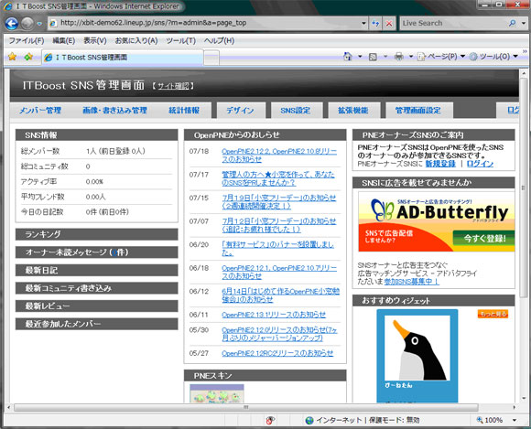Open the 画像・書き込み管理 navigation tab

click(x=114, y=111)
